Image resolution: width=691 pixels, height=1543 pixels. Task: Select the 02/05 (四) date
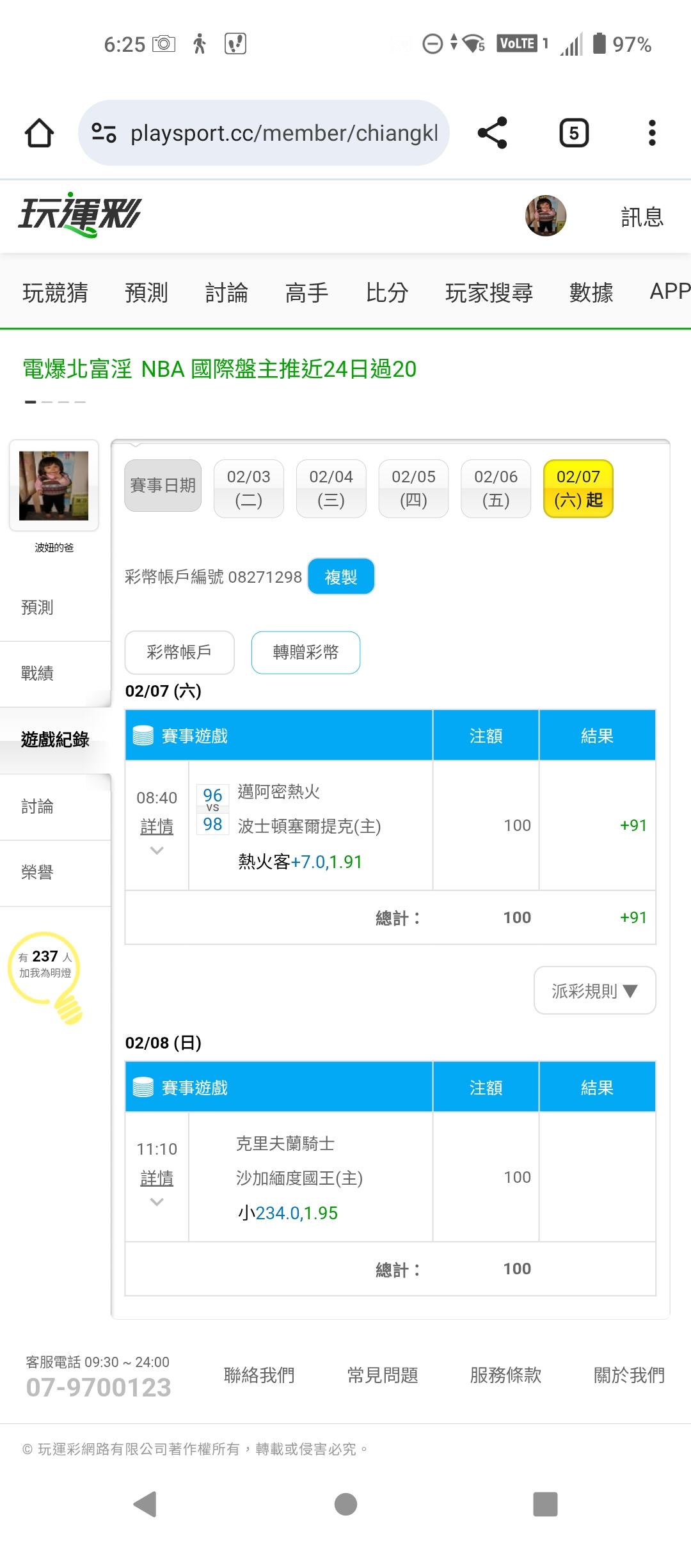click(x=413, y=488)
